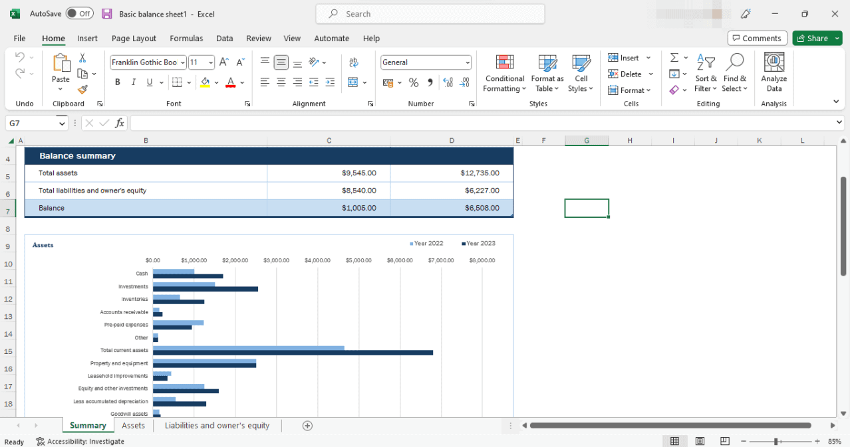The height and width of the screenshot is (447, 850).
Task: Open the Font Size dropdown
Action: click(210, 62)
